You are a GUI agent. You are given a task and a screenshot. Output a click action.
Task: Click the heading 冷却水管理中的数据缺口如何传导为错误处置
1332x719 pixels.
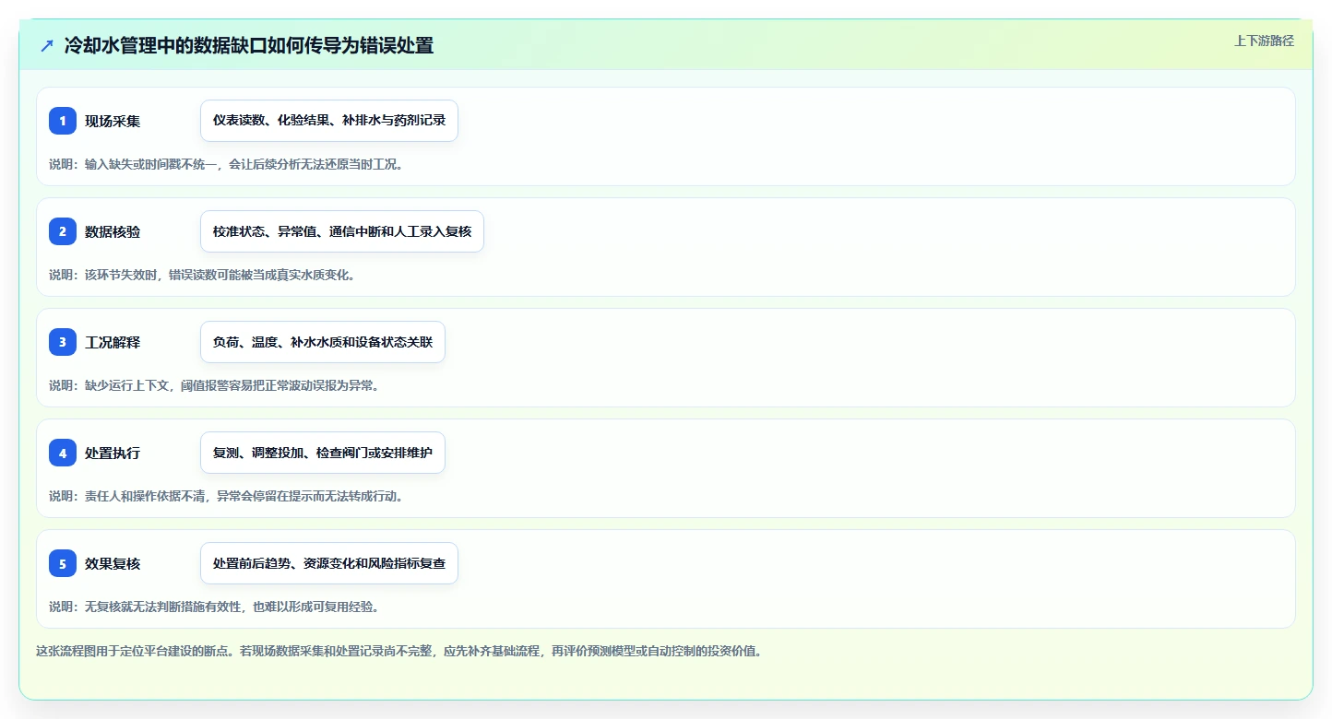coord(249,45)
